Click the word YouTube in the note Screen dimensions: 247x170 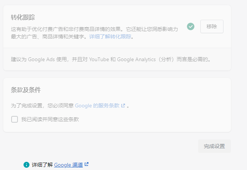(99, 59)
